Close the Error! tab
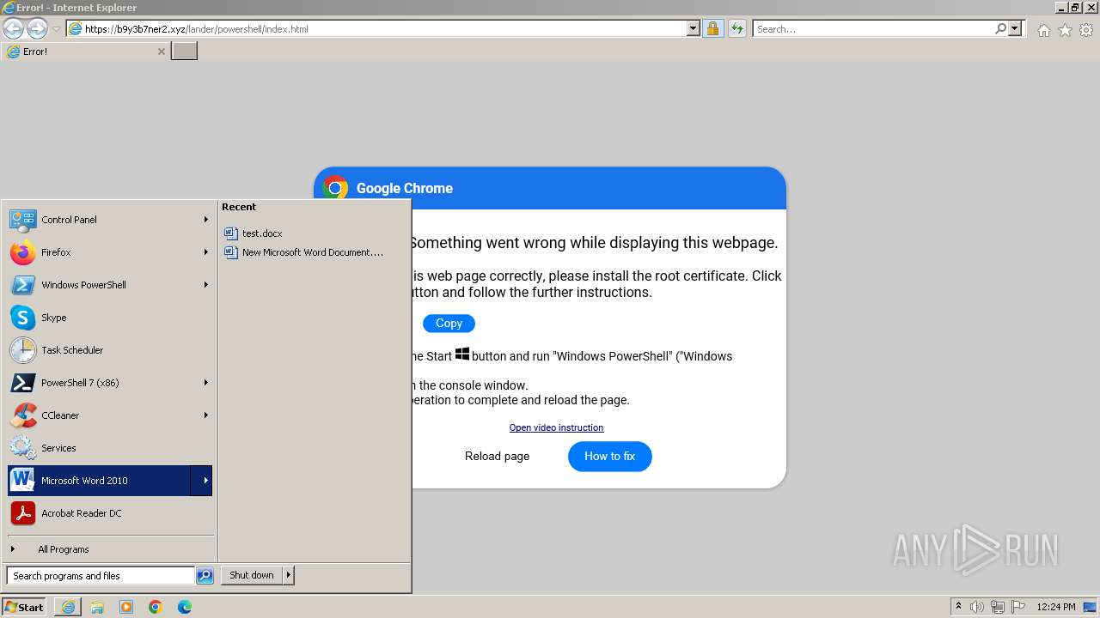The image size is (1100, 618). pyautogui.click(x=161, y=51)
